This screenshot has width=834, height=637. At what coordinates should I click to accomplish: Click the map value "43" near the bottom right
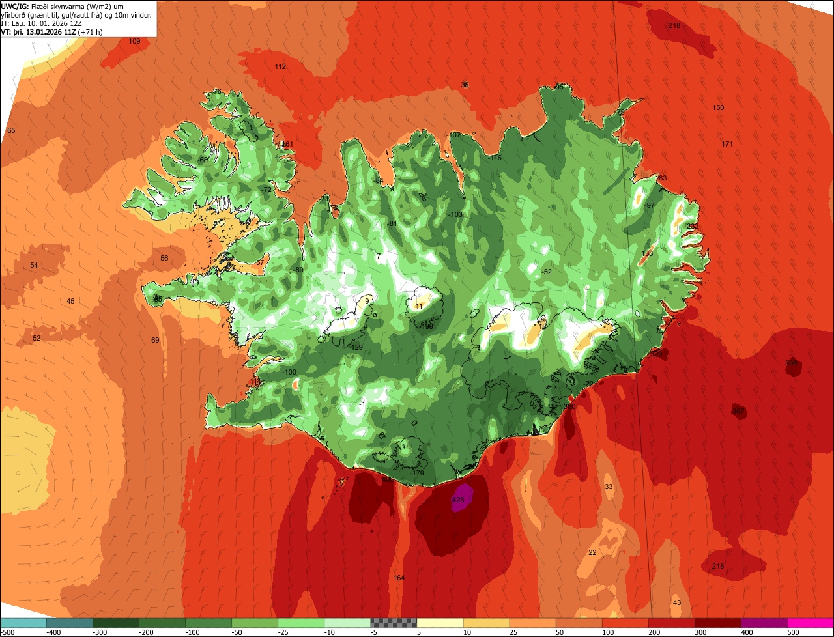pyautogui.click(x=677, y=602)
